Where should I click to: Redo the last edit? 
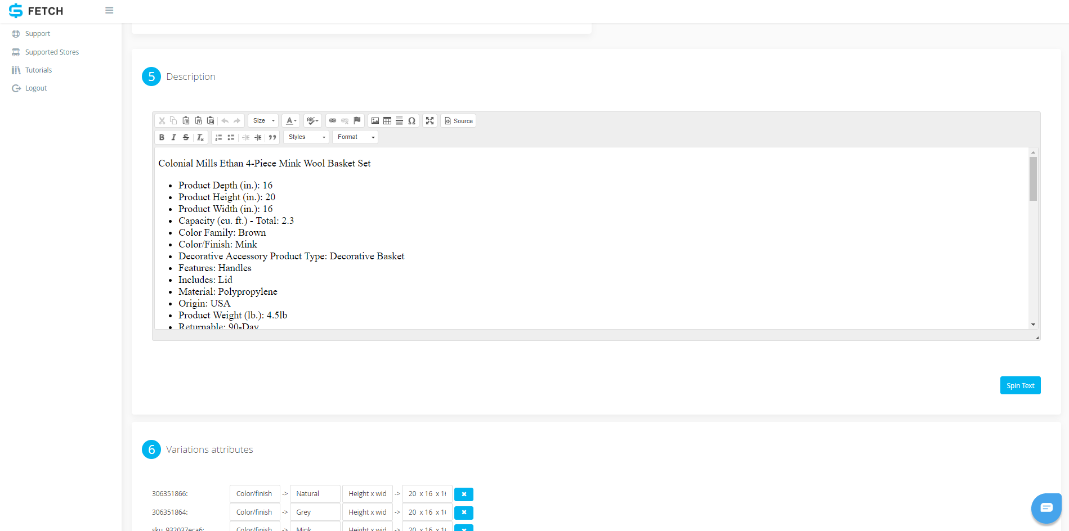coord(237,121)
